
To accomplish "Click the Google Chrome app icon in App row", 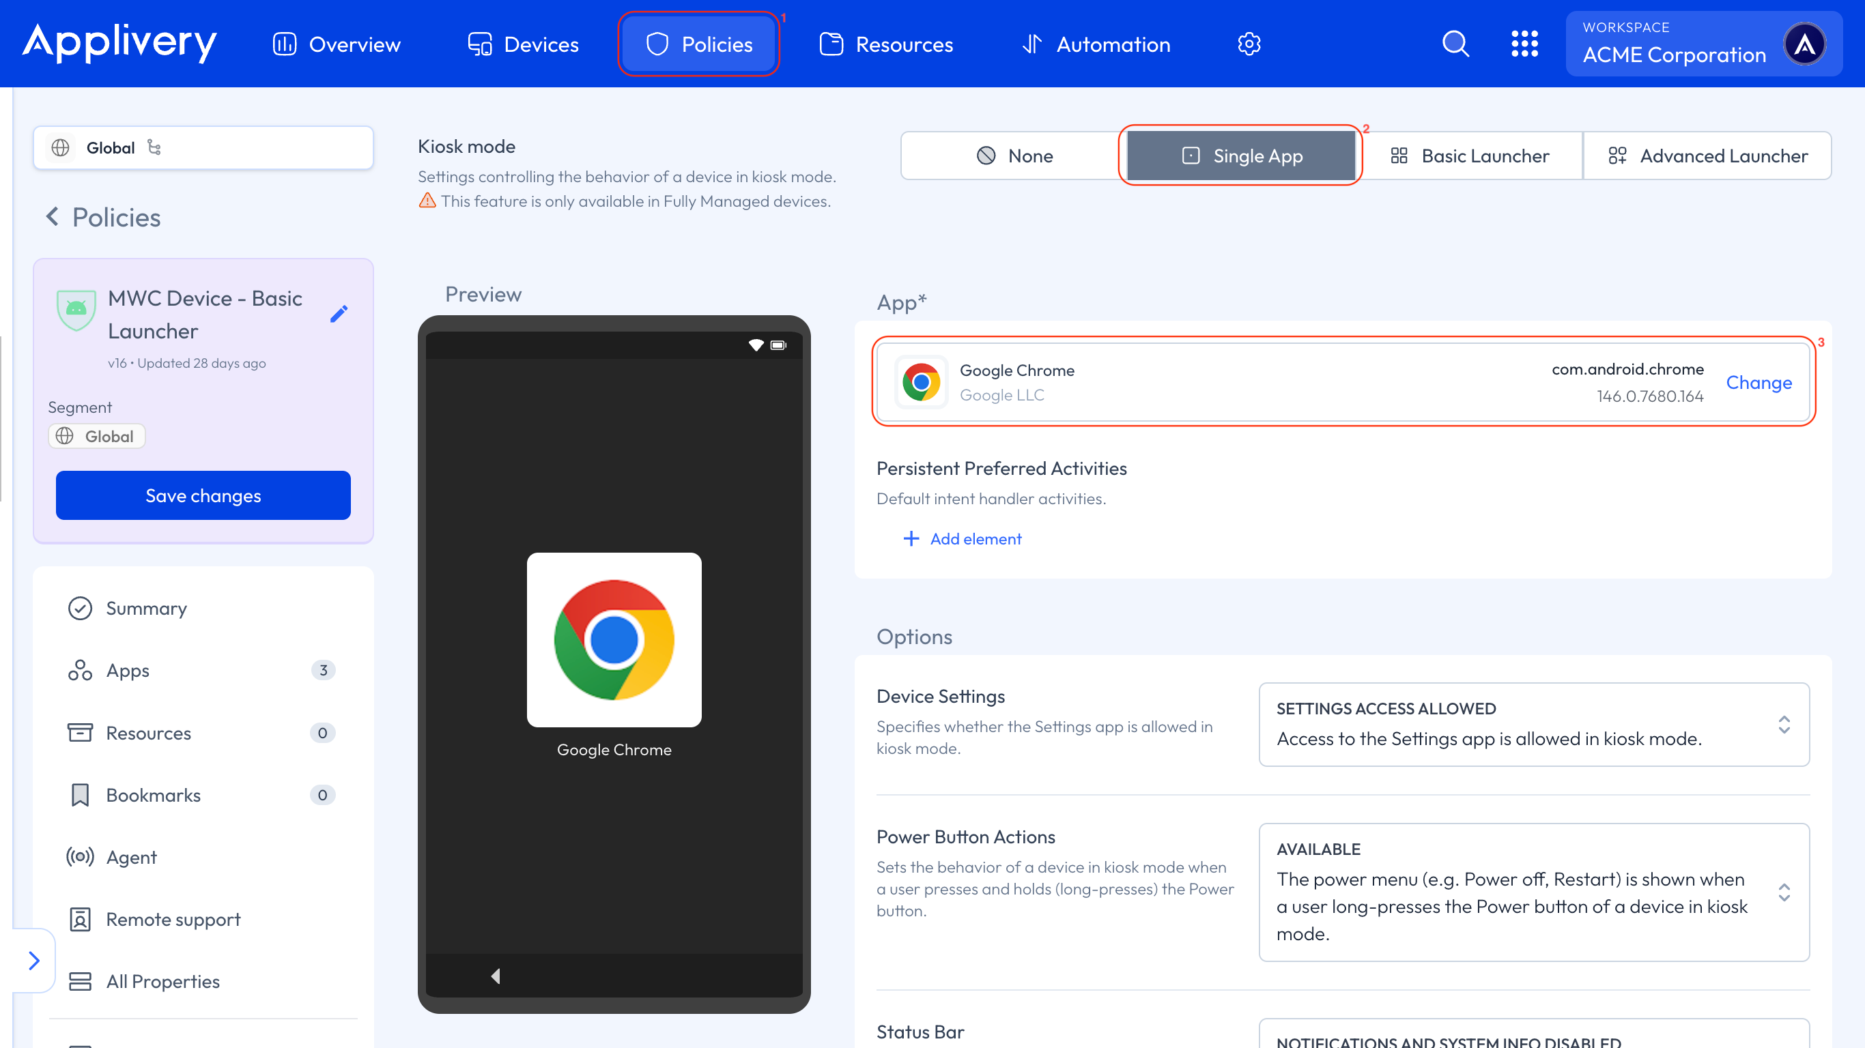I will pos(921,383).
